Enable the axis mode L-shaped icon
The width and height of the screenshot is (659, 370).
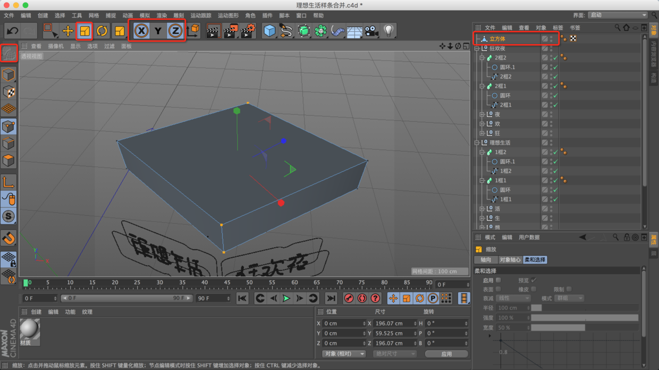[x=9, y=182]
